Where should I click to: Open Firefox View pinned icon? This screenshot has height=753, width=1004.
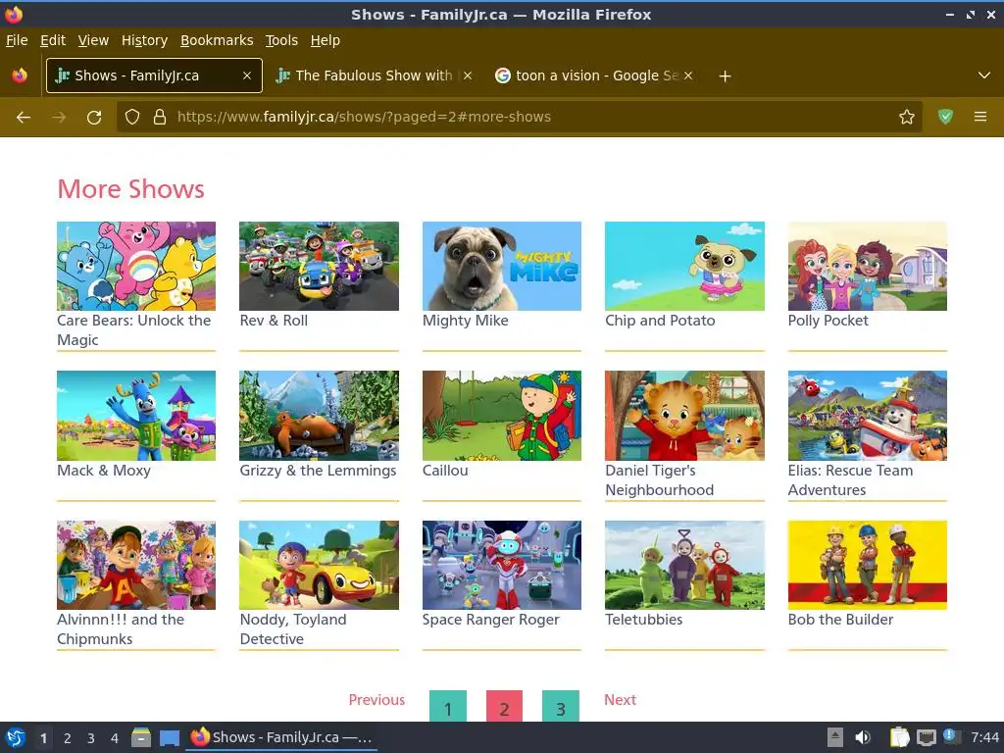click(x=20, y=75)
